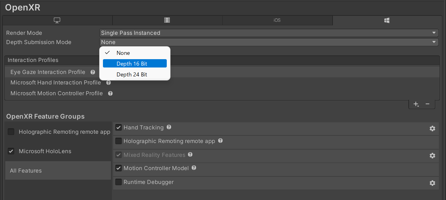Open help for Hand Tracking
This screenshot has width=446, height=200.
click(x=169, y=127)
